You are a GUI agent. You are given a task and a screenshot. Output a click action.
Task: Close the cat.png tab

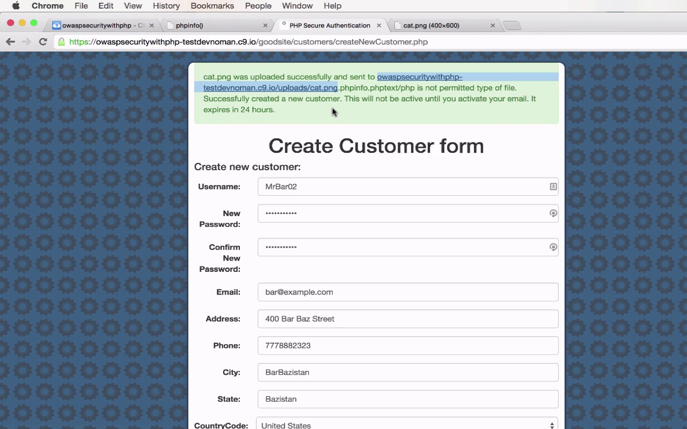pyautogui.click(x=493, y=25)
